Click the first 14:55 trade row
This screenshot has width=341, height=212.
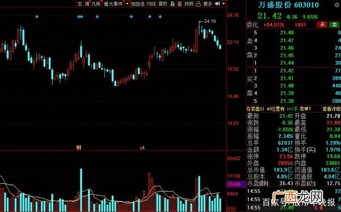coord(294,191)
